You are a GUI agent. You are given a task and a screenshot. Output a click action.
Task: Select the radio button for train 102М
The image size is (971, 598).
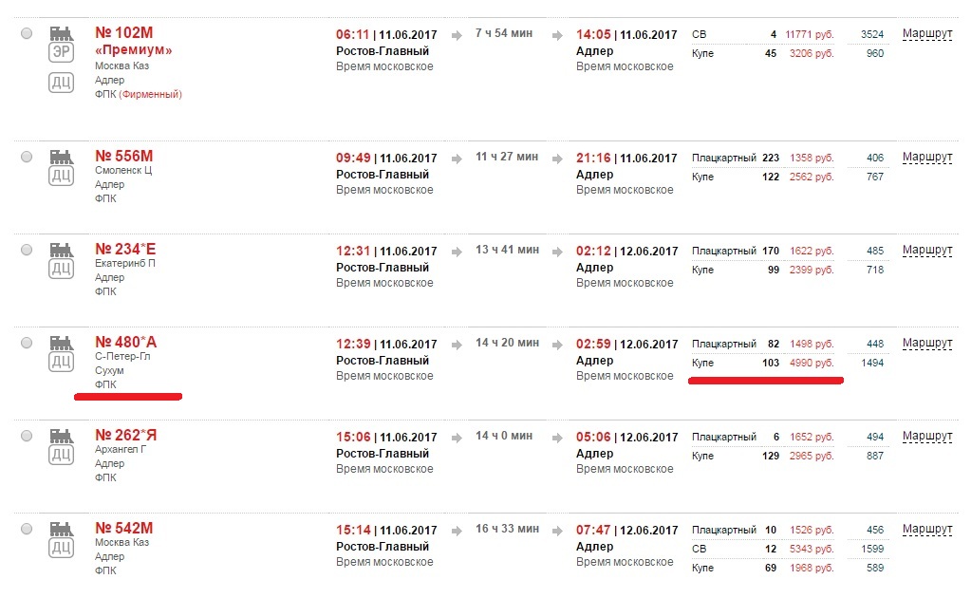point(27,34)
